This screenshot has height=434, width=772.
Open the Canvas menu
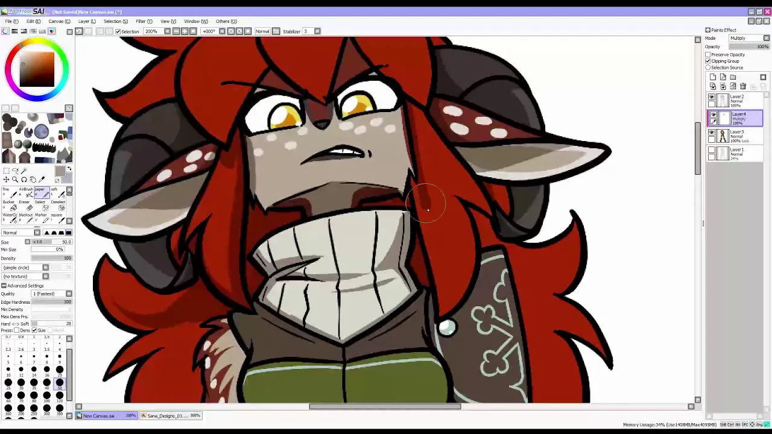[x=59, y=21]
